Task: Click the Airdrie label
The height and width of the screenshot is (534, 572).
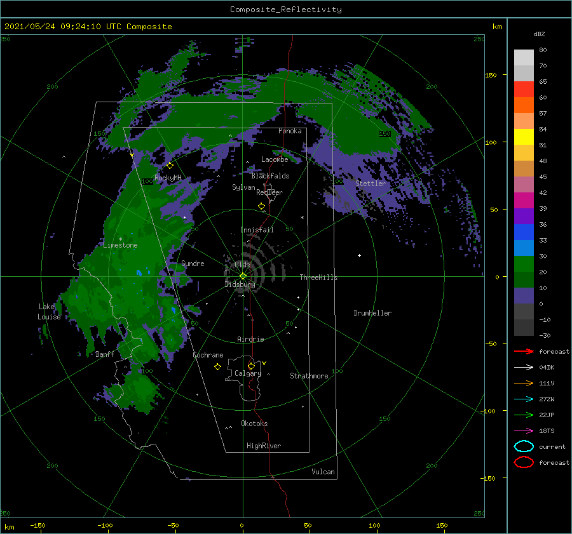Action: (x=250, y=339)
